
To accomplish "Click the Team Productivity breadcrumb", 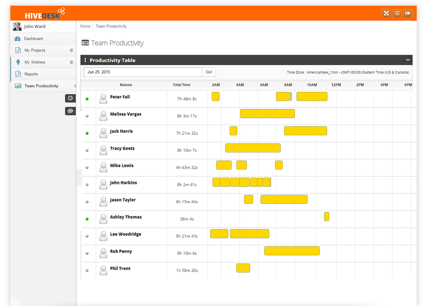I will coord(111,26).
